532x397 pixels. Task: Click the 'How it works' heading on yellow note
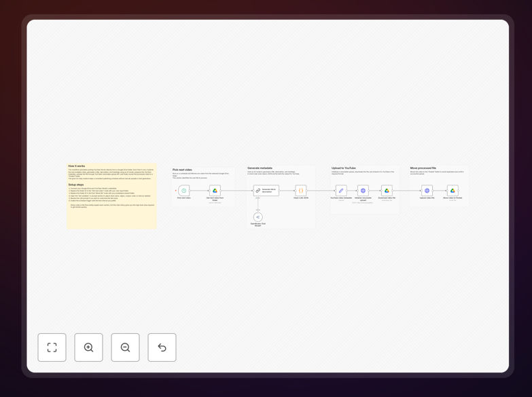(77, 166)
